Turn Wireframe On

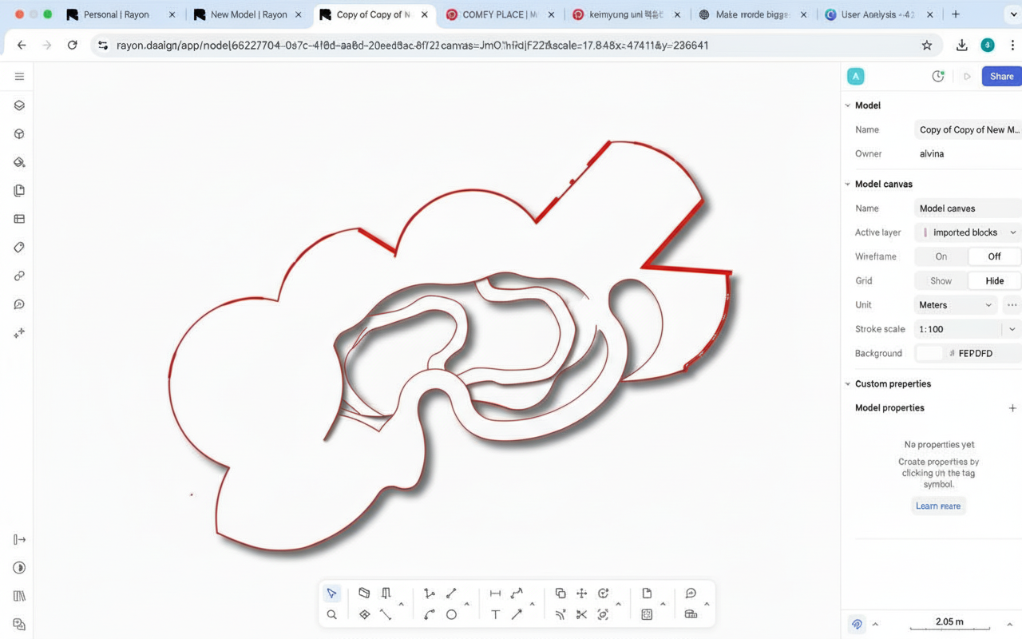coord(941,256)
